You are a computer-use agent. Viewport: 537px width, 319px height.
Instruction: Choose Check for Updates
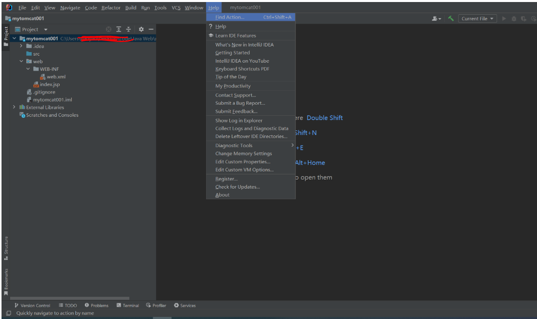tap(251, 187)
